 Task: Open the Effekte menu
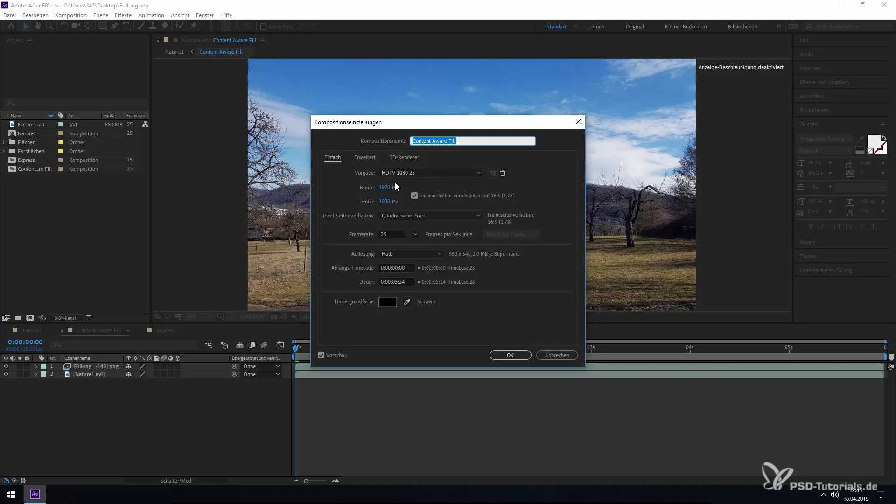(123, 15)
